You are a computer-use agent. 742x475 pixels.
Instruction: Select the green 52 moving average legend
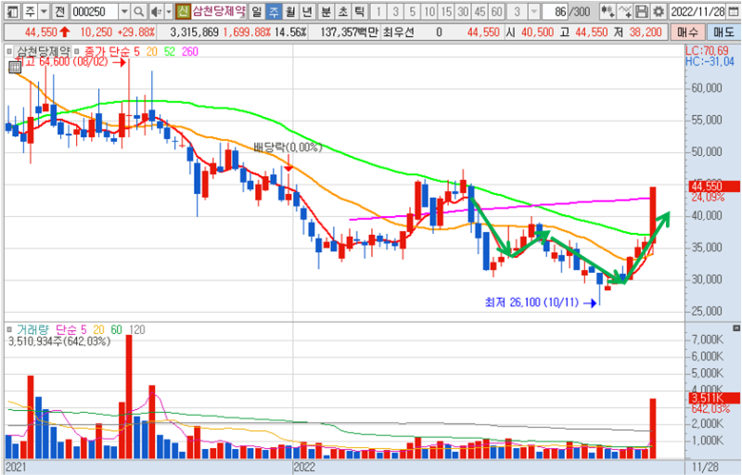click(170, 52)
